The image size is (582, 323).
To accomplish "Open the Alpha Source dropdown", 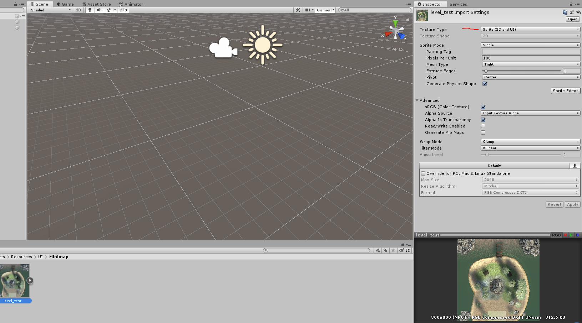I will tap(531, 113).
